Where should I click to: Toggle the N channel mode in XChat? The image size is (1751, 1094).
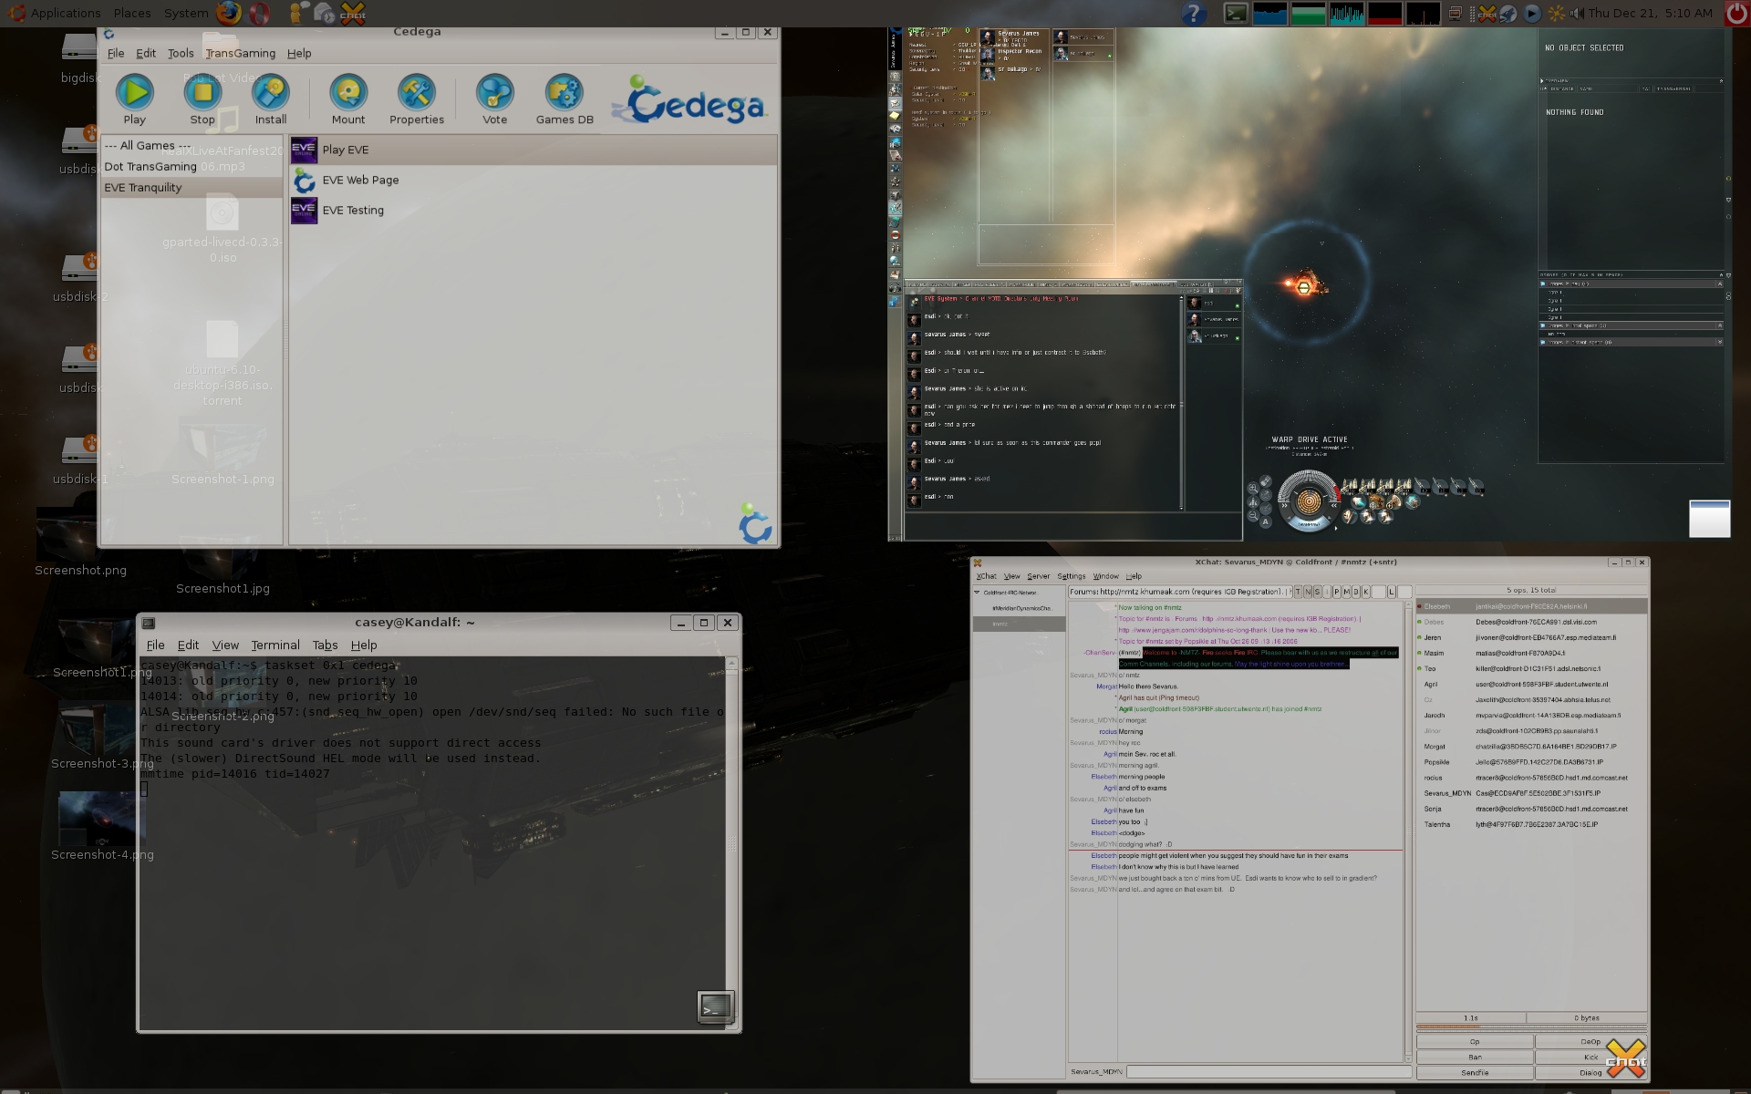1308,592
